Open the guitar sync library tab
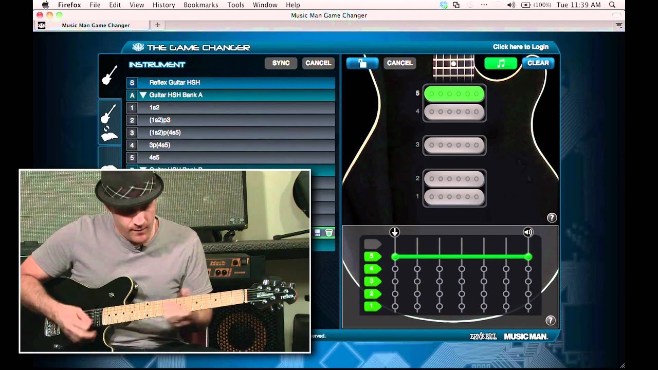 [x=109, y=122]
